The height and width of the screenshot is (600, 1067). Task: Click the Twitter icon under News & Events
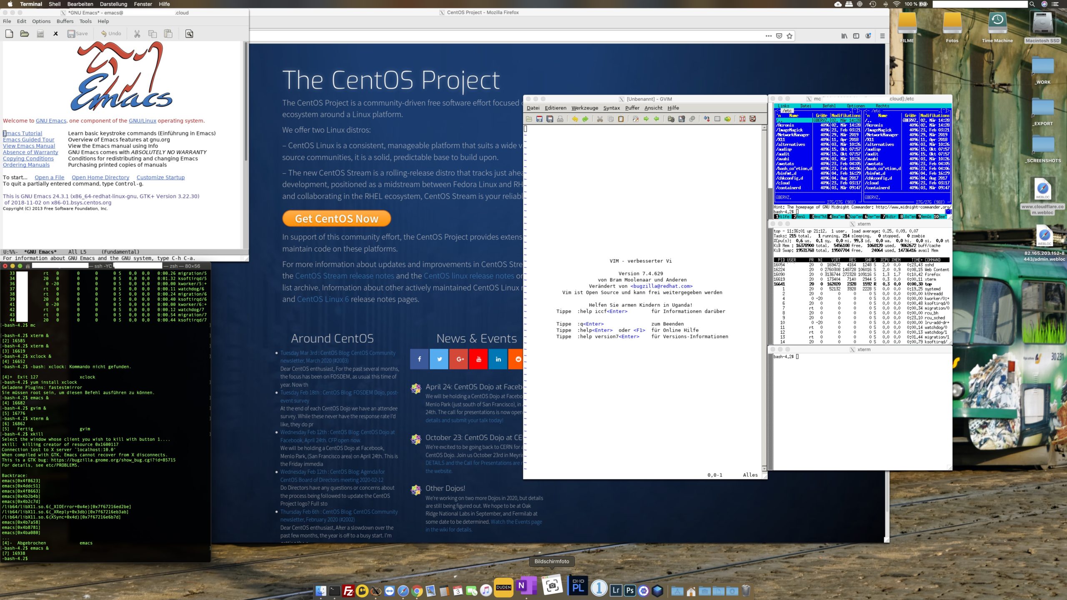coord(439,359)
